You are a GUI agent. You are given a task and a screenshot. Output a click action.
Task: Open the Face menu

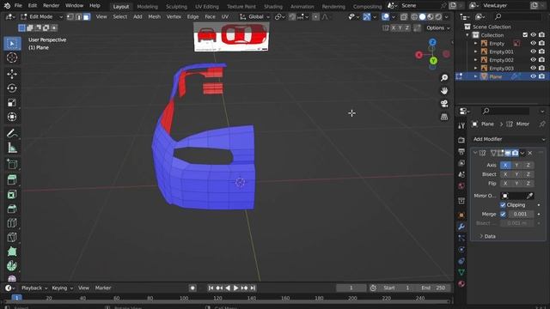pyautogui.click(x=210, y=16)
